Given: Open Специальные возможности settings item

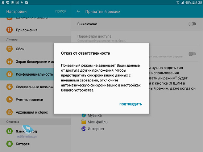Looking at the screenshot, I should 27,87.
